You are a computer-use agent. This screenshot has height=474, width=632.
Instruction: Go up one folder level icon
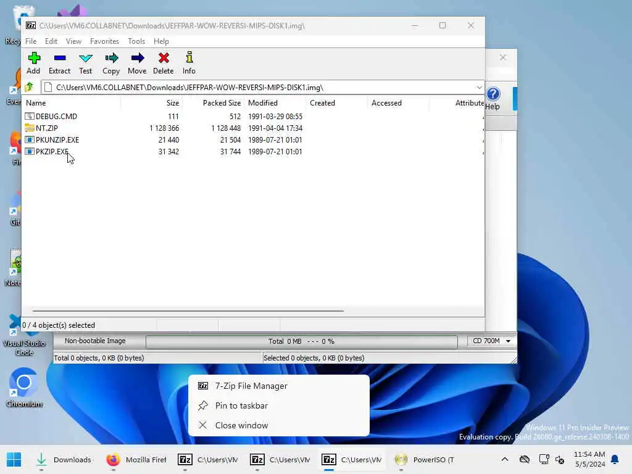click(x=29, y=87)
